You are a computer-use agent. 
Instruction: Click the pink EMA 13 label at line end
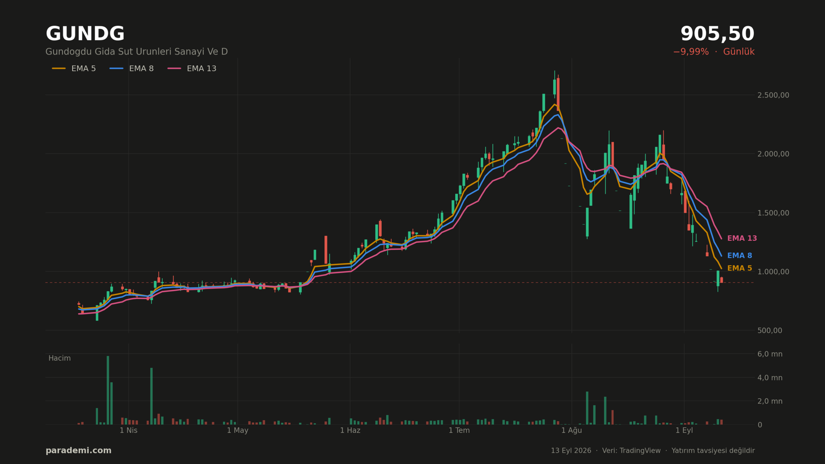tap(742, 238)
